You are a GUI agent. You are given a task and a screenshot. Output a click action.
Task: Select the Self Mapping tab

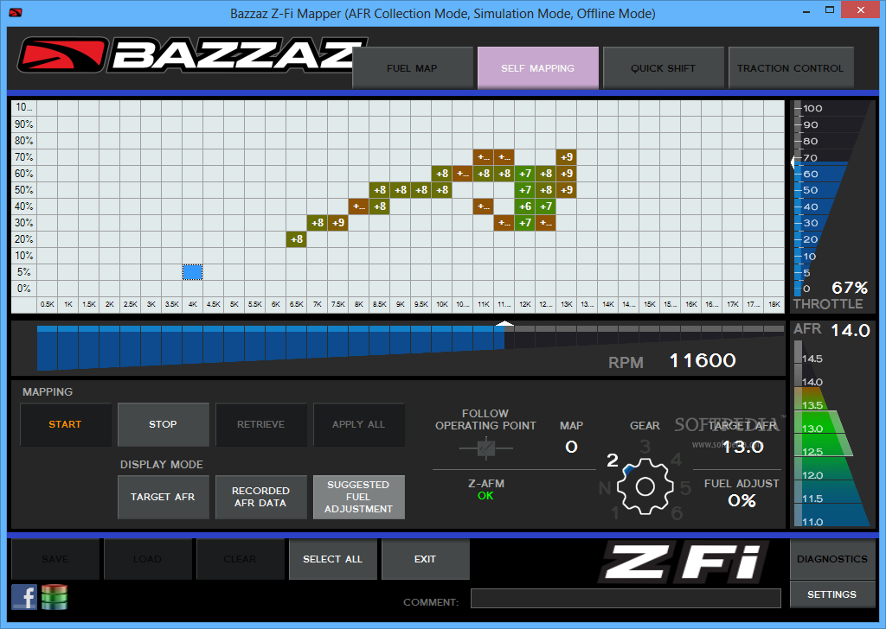[537, 68]
